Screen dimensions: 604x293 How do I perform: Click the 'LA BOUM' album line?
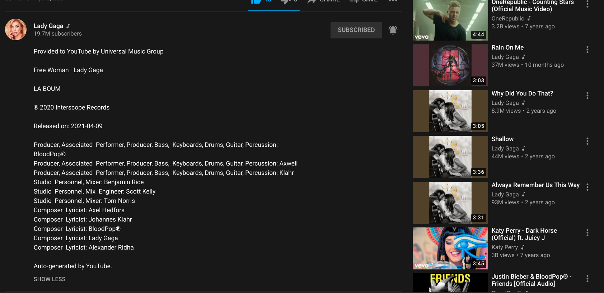(47, 89)
